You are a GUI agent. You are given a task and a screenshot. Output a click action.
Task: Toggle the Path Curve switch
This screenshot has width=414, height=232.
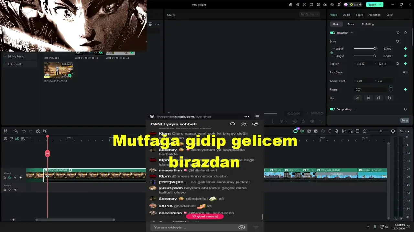tap(405, 72)
